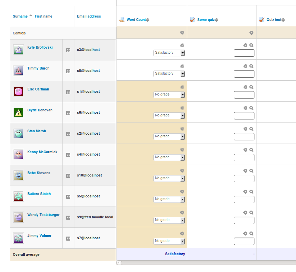Click Word Count sort arrows
The height and width of the screenshot is (272, 296).
(148, 20)
